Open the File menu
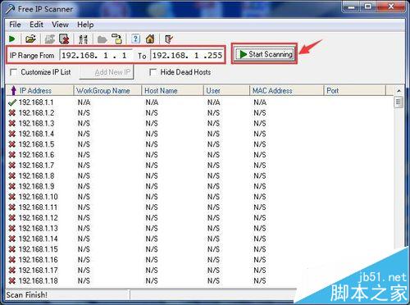 coord(15,25)
